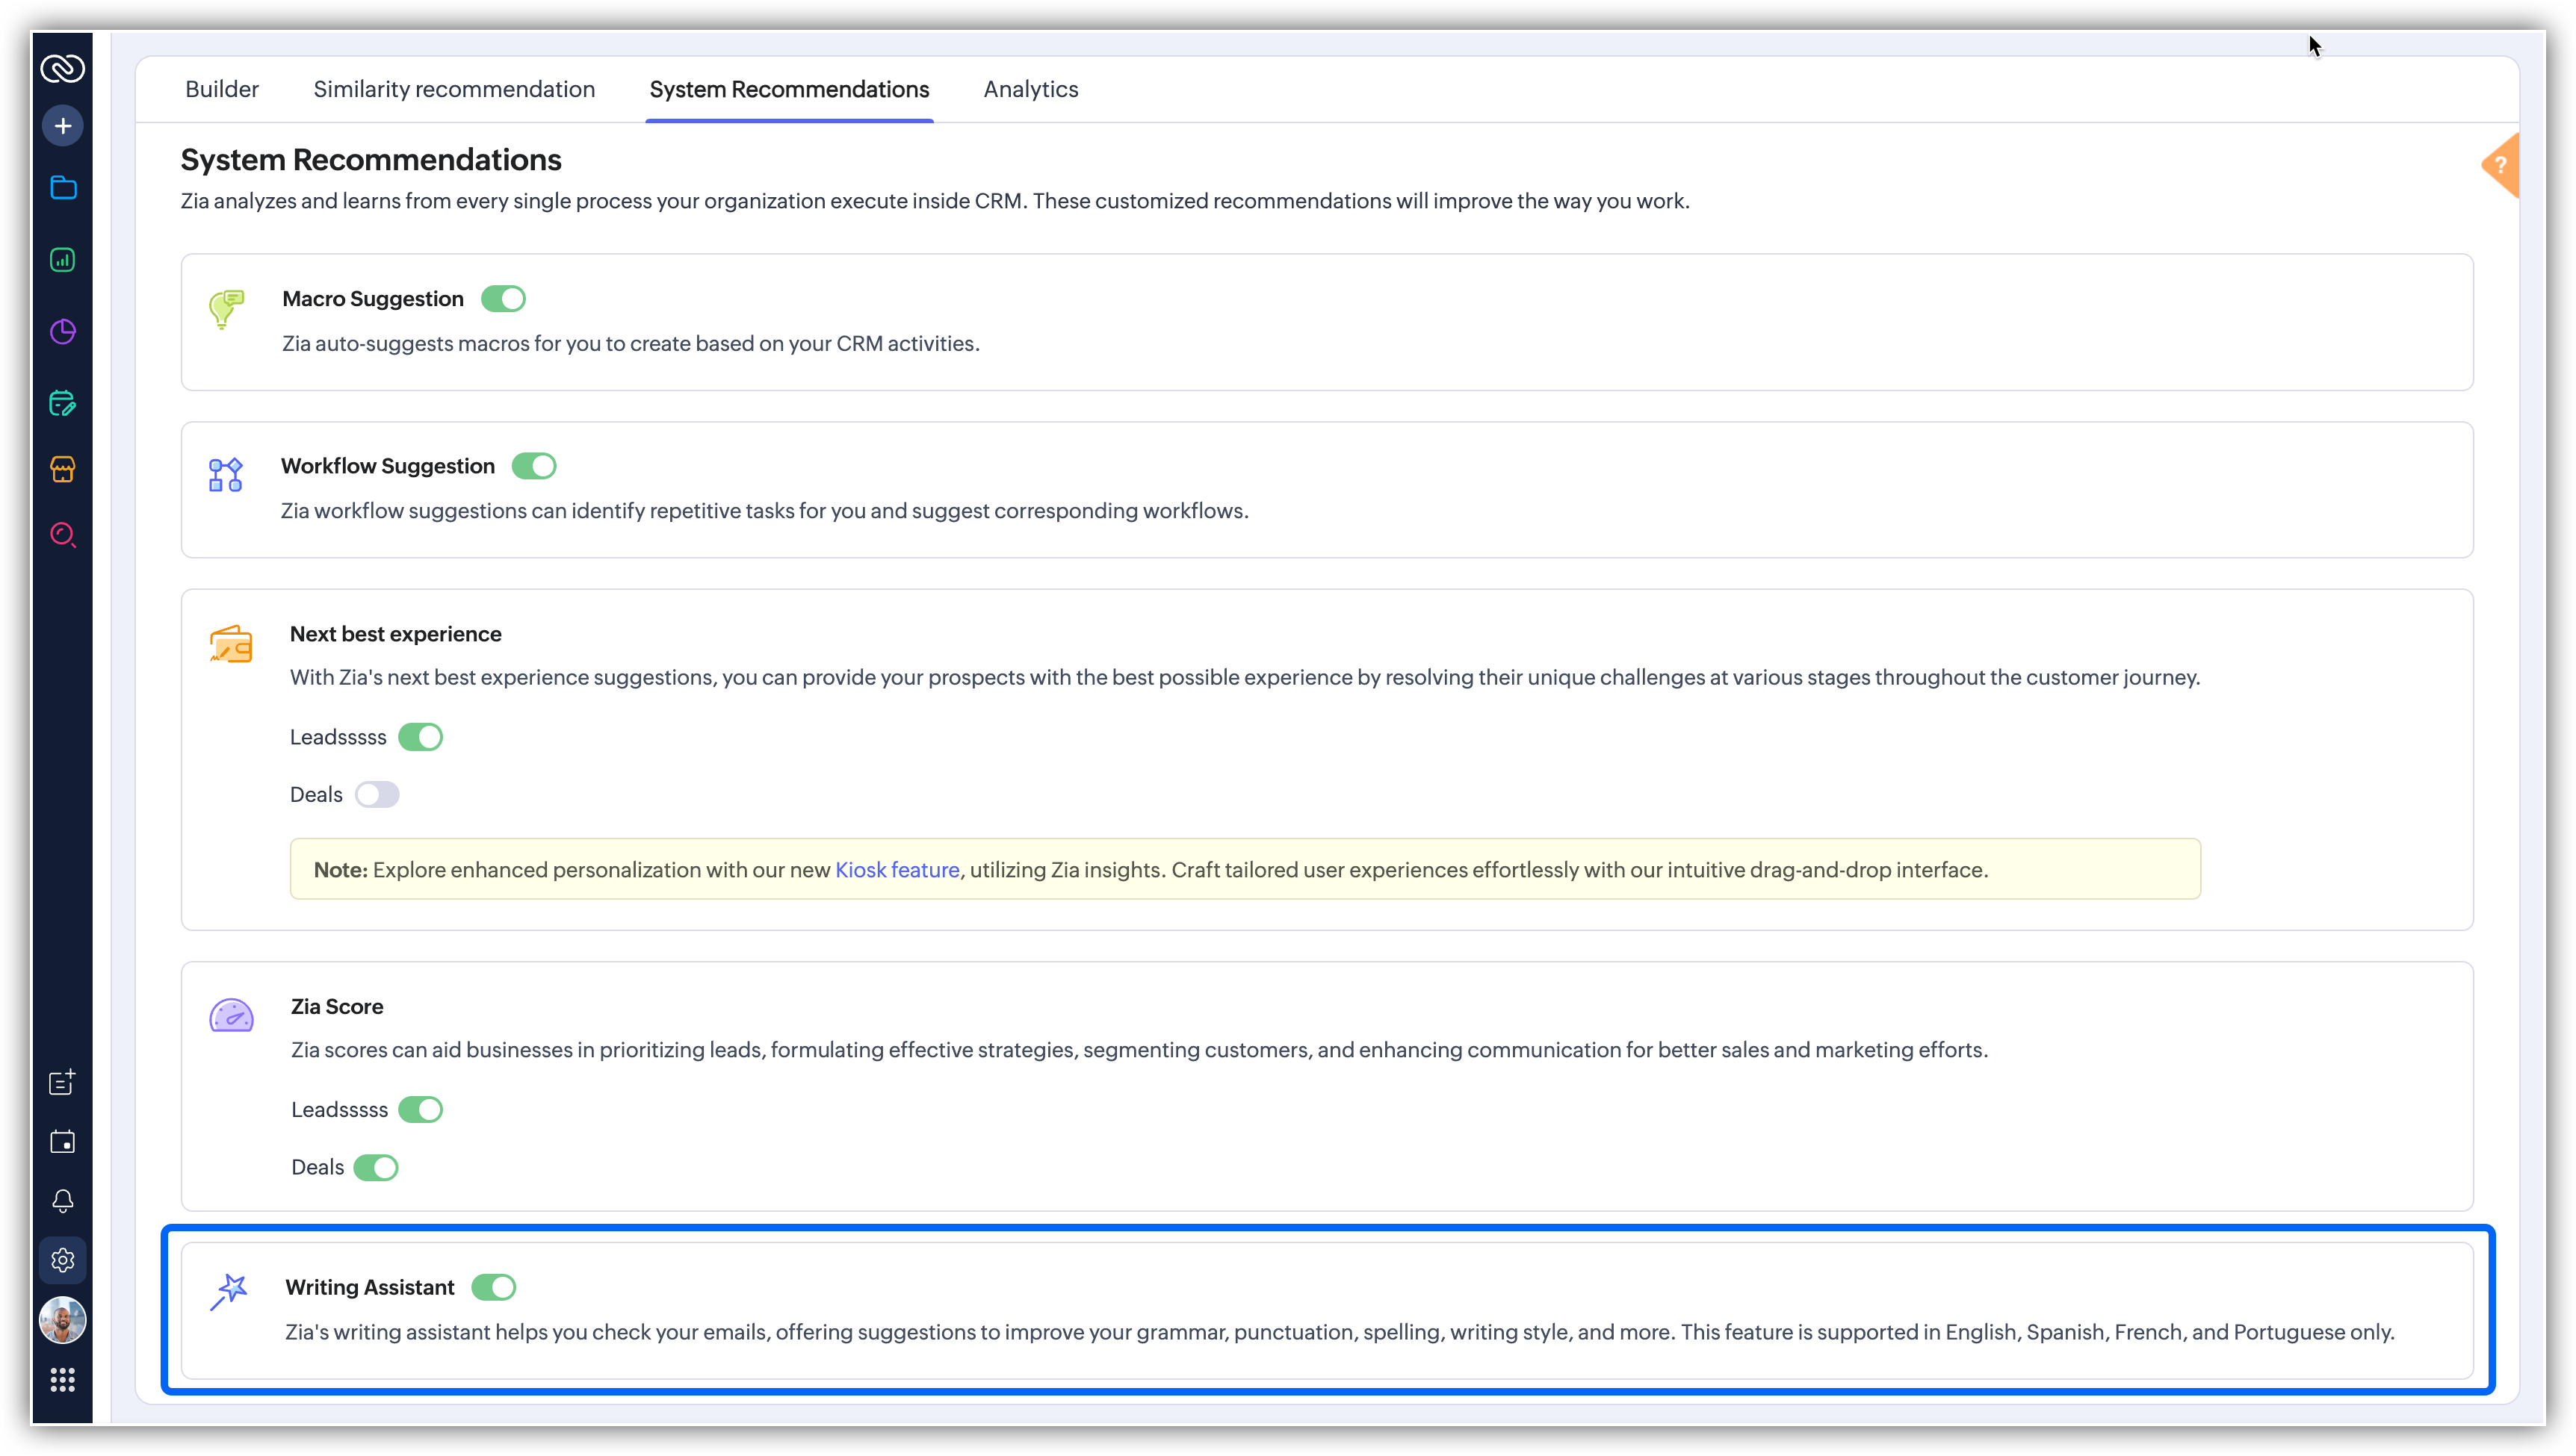The image size is (2576, 1456).
Task: Enable Deals under Next best experience
Action: [x=377, y=795]
